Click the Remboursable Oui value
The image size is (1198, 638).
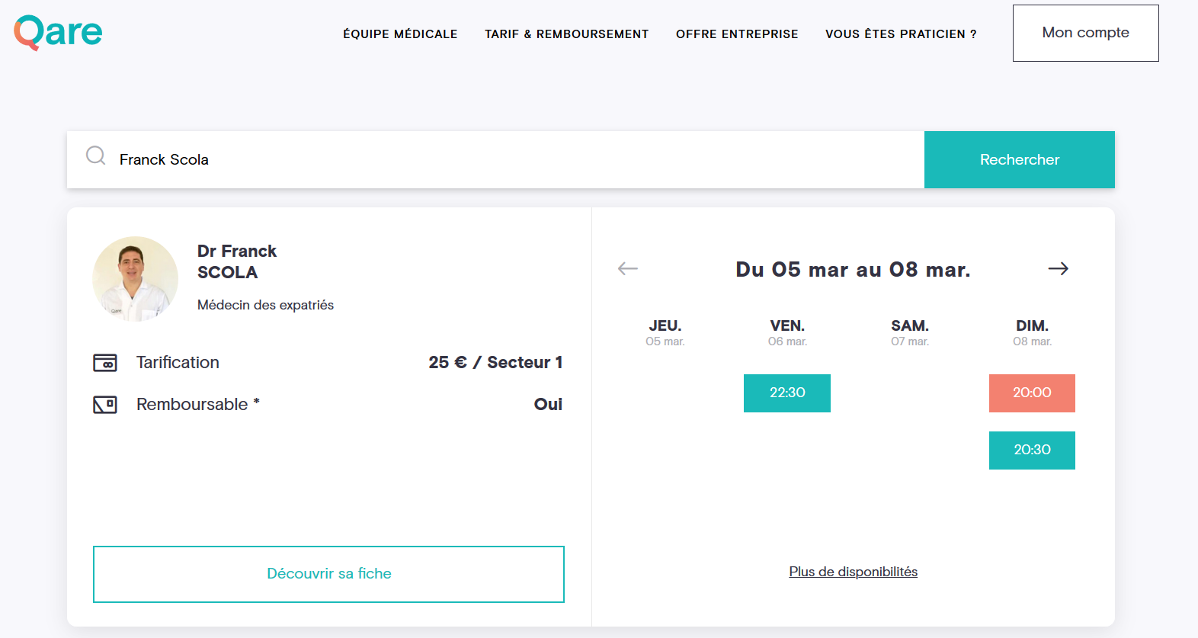[548, 405]
